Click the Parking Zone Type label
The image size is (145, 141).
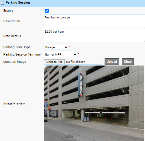click(x=17, y=47)
